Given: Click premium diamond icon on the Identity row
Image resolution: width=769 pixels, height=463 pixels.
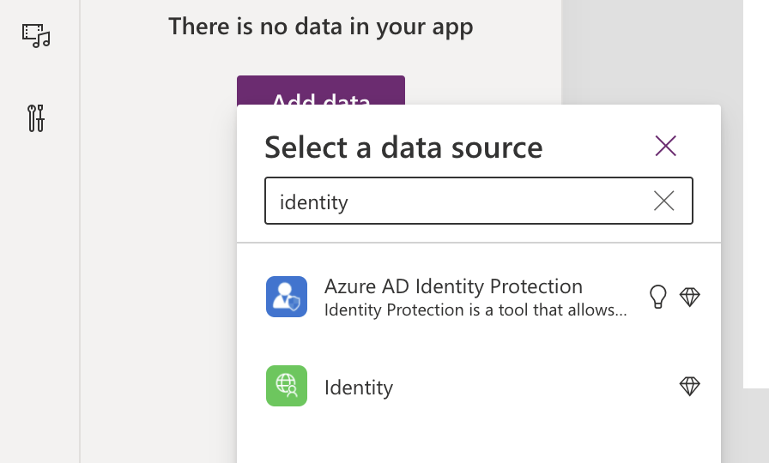Looking at the screenshot, I should 690,386.
